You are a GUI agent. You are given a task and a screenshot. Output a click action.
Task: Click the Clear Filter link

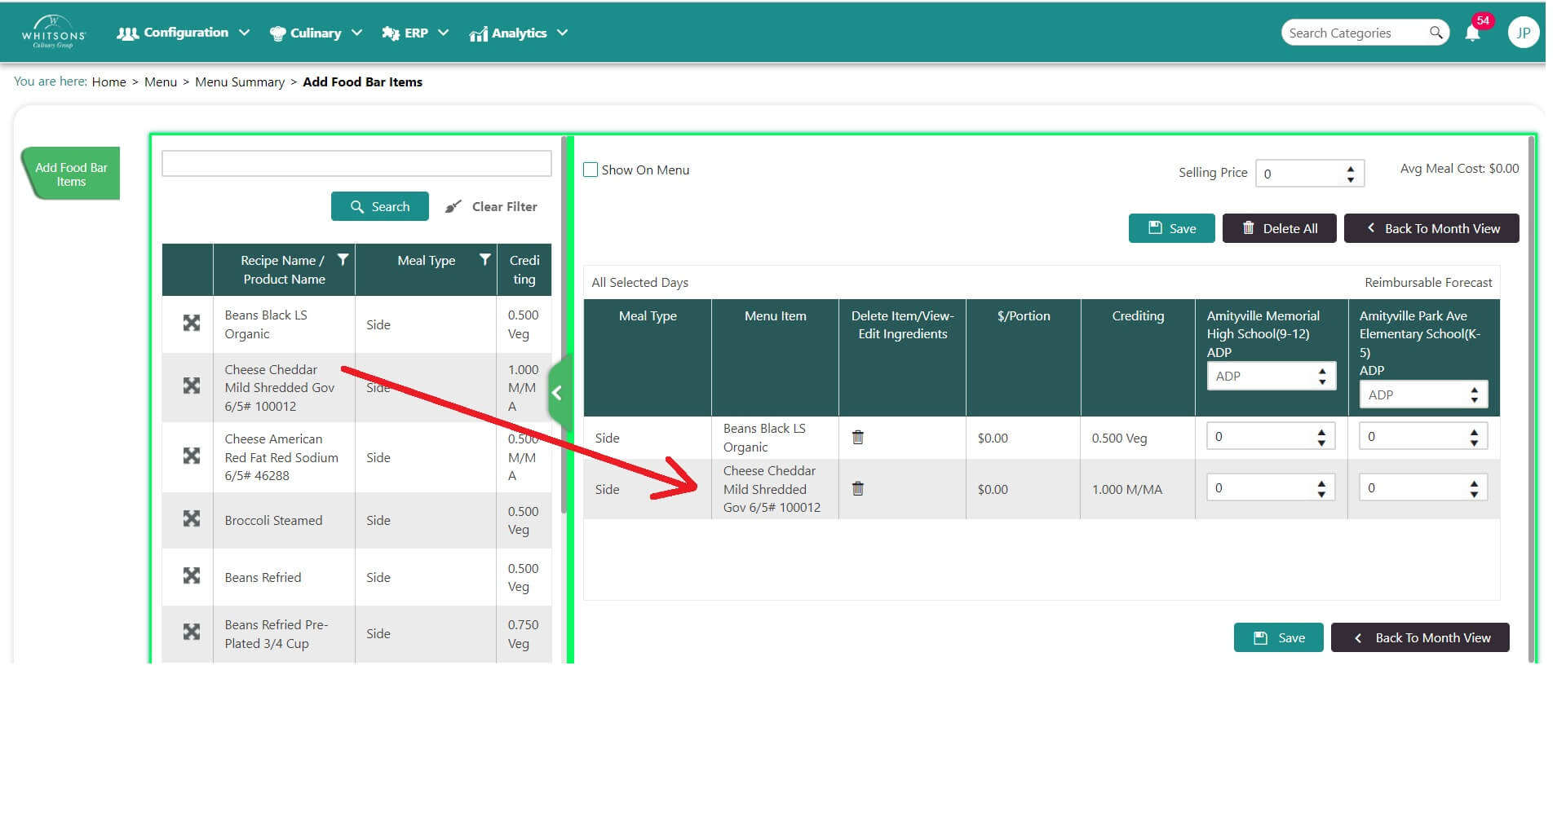point(492,207)
